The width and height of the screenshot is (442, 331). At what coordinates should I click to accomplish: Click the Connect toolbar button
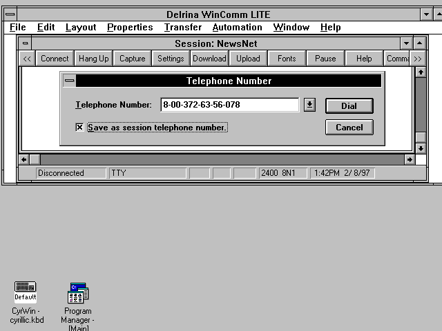coord(55,59)
